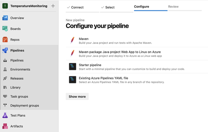The height and width of the screenshot is (132, 208).
Task: Go back to the Select step
Action: (x=108, y=7)
